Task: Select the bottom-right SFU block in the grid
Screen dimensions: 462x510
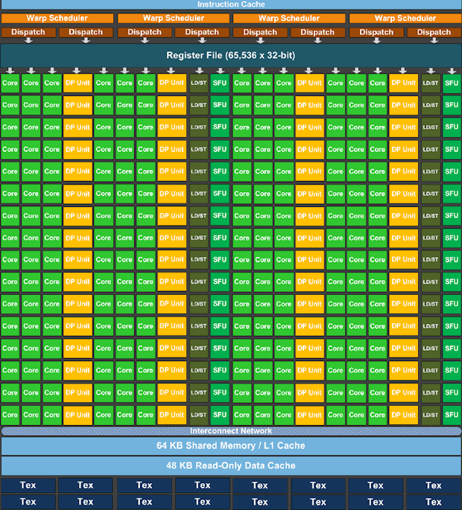Action: pyautogui.click(x=452, y=415)
